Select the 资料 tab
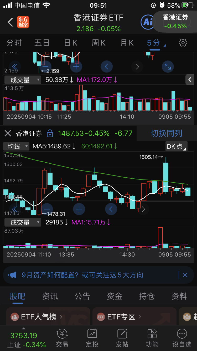 click(x=179, y=296)
